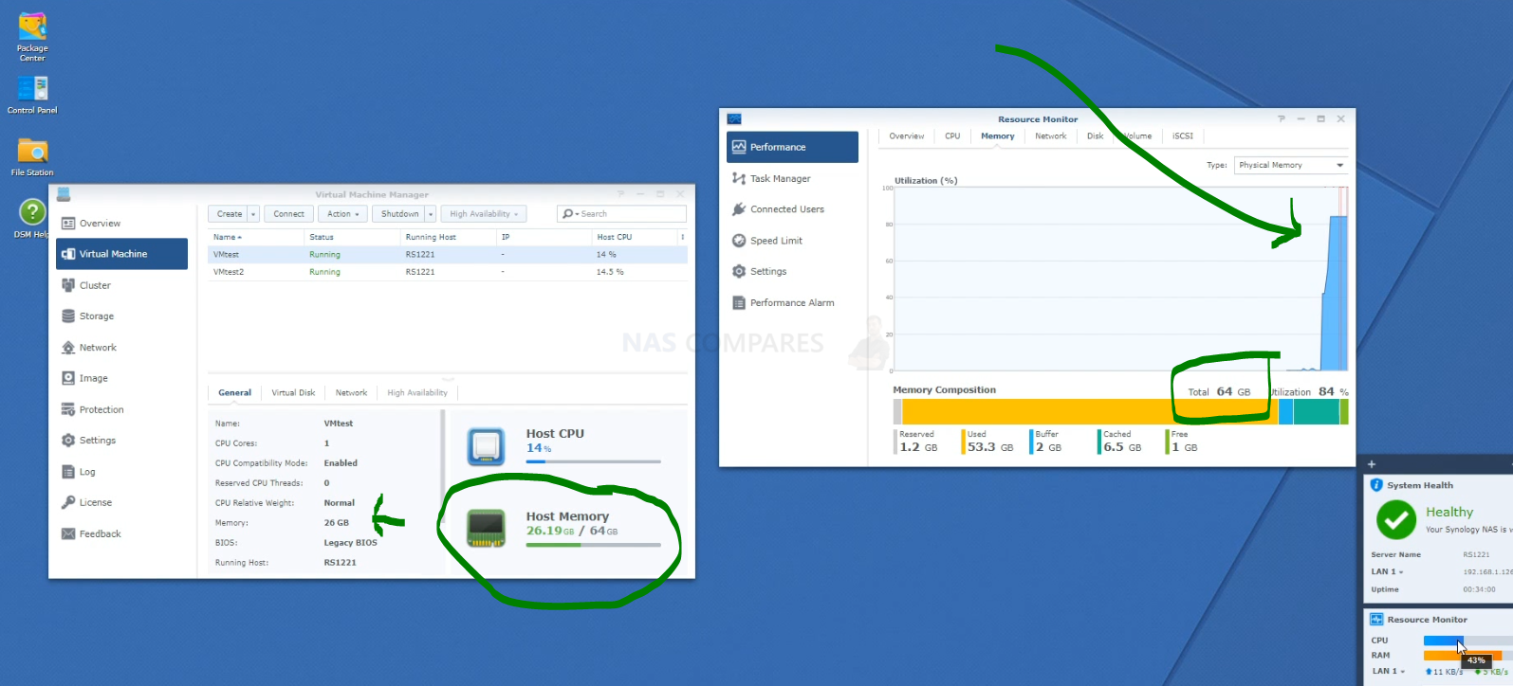Click the Host Memory chip icon
Screen dimensions: 1513x686
point(486,529)
